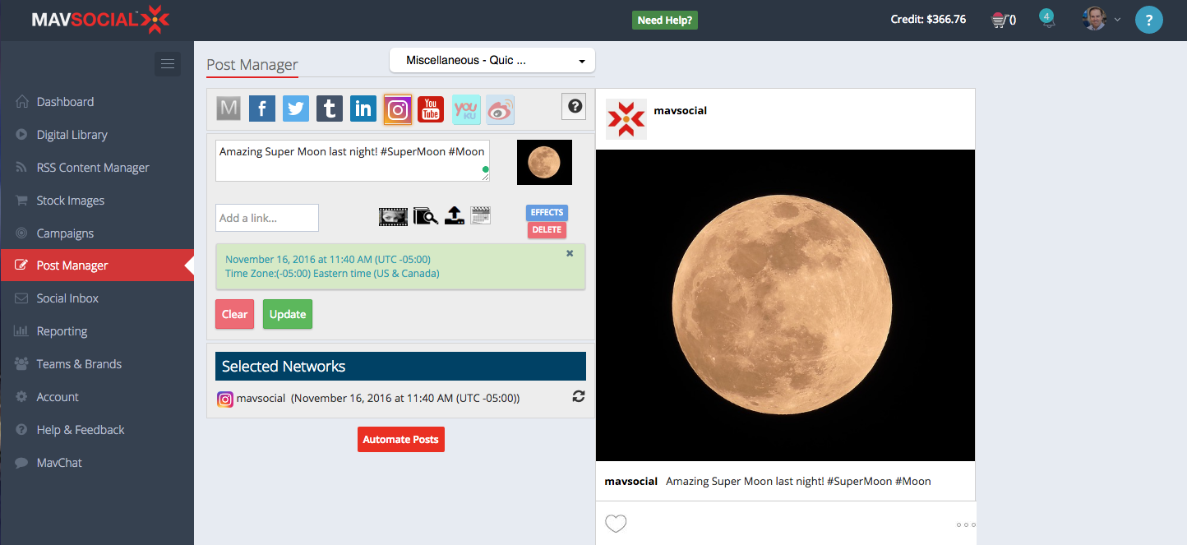Select the Weibo network icon

tap(501, 109)
